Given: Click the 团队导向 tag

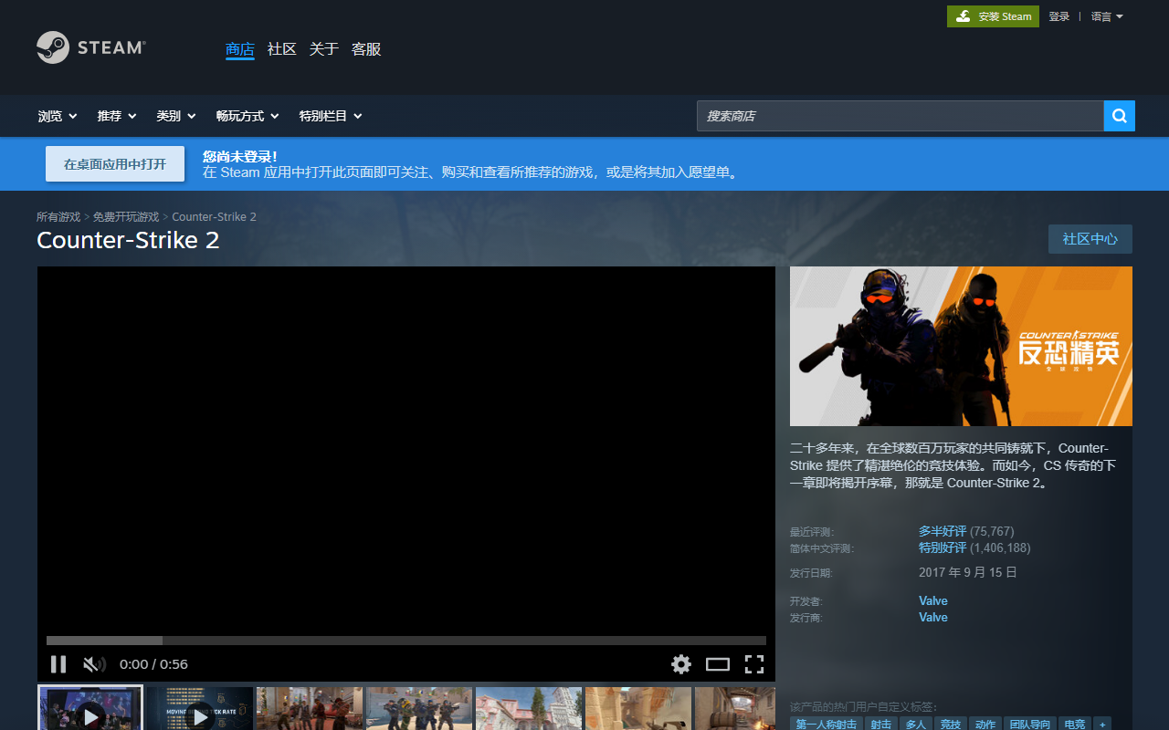Looking at the screenshot, I should click(1030, 724).
